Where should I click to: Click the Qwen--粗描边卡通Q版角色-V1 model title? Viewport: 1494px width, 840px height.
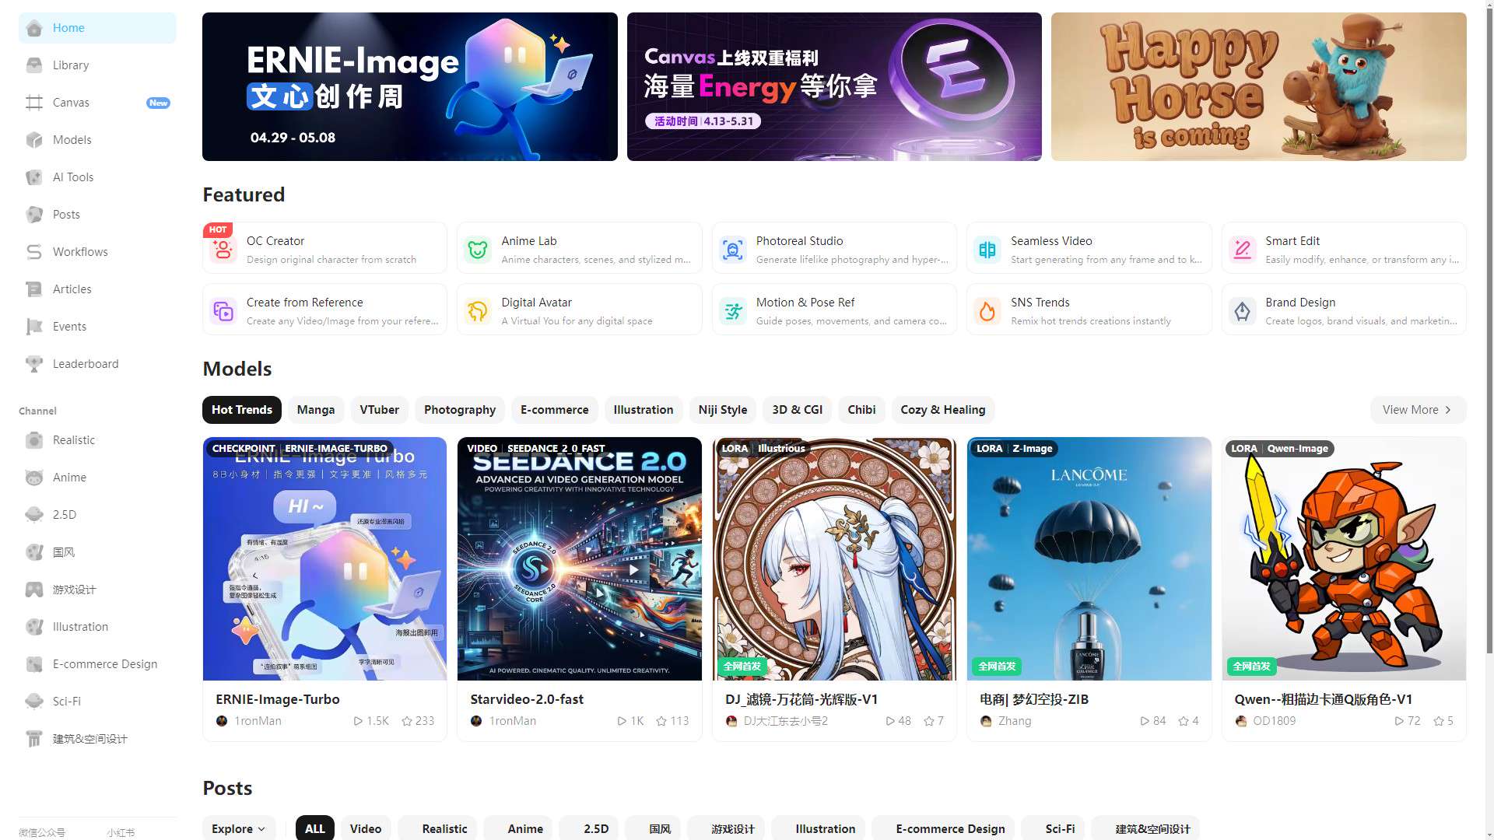[1324, 699]
